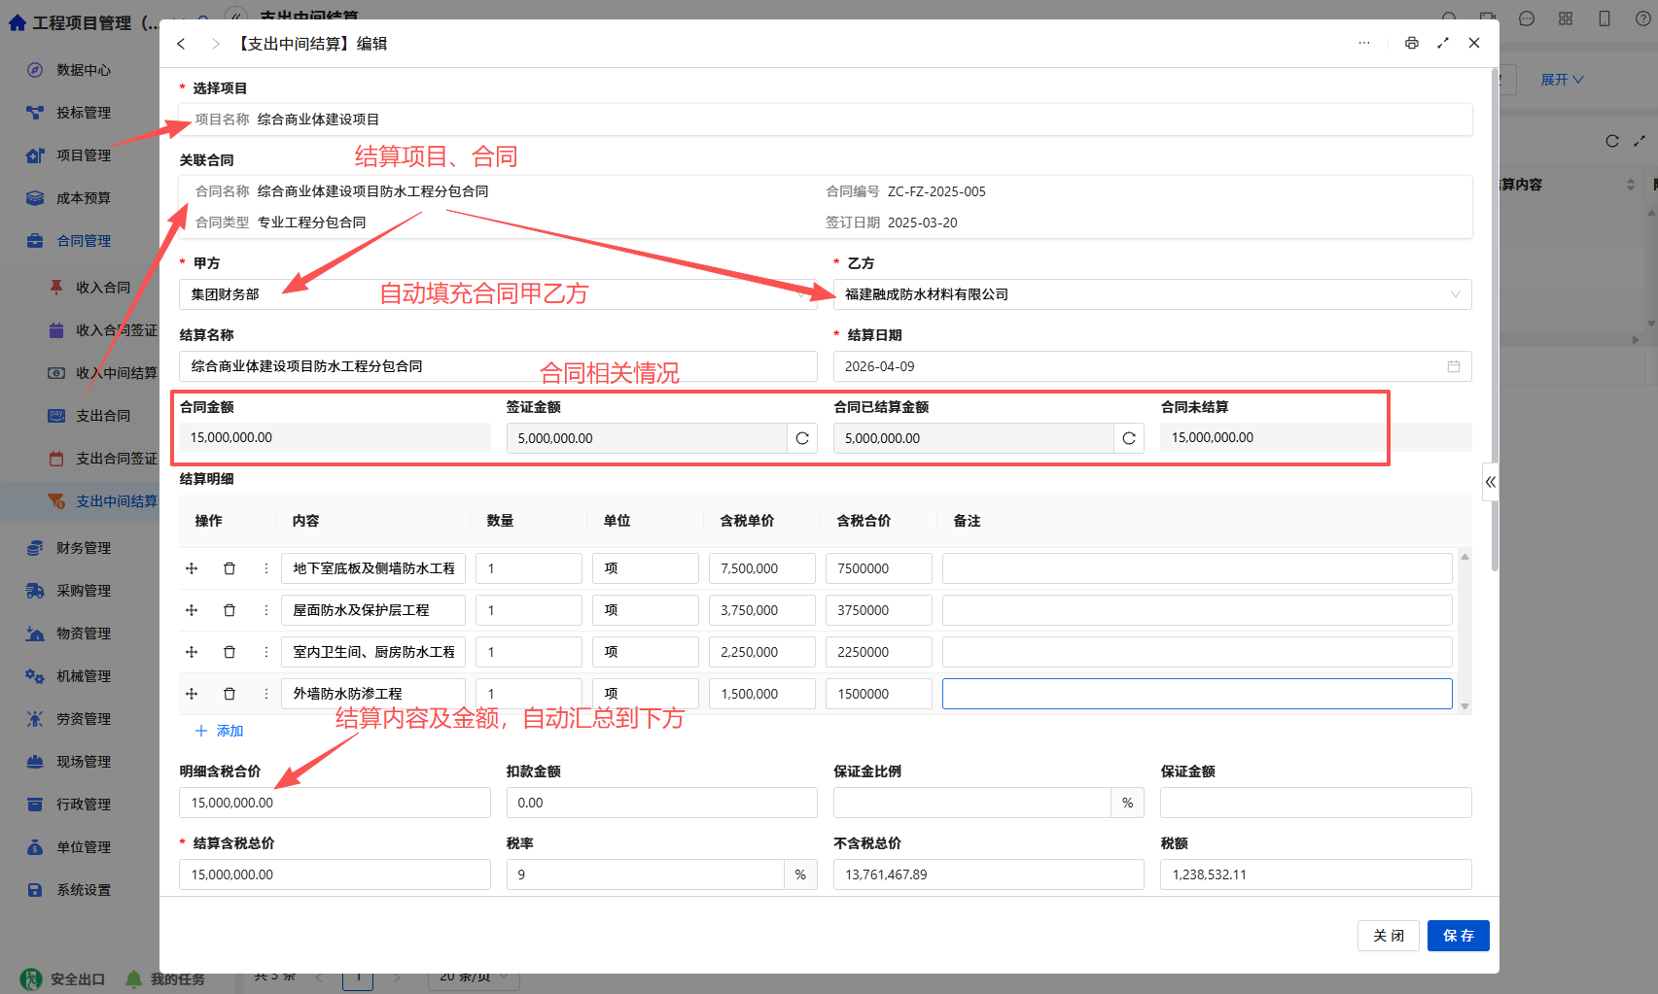Expand dialog to fullscreen
The height and width of the screenshot is (994, 1658).
click(x=1443, y=43)
